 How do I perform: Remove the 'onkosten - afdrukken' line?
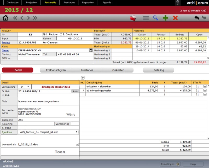[x=205, y=86]
